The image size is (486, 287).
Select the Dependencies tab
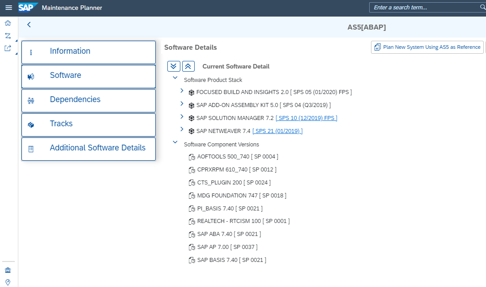coord(89,100)
